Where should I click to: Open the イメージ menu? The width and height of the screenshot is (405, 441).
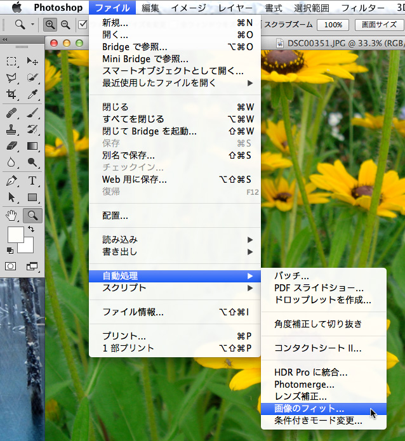189,8
